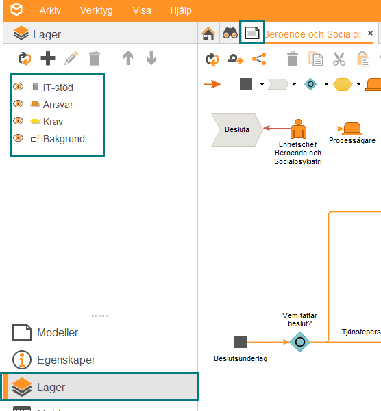Viewport: 381px width, 411px height.
Task: Click the scissors cut icon
Action: click(x=339, y=59)
